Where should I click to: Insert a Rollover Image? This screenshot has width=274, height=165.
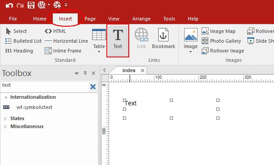[x=223, y=51]
